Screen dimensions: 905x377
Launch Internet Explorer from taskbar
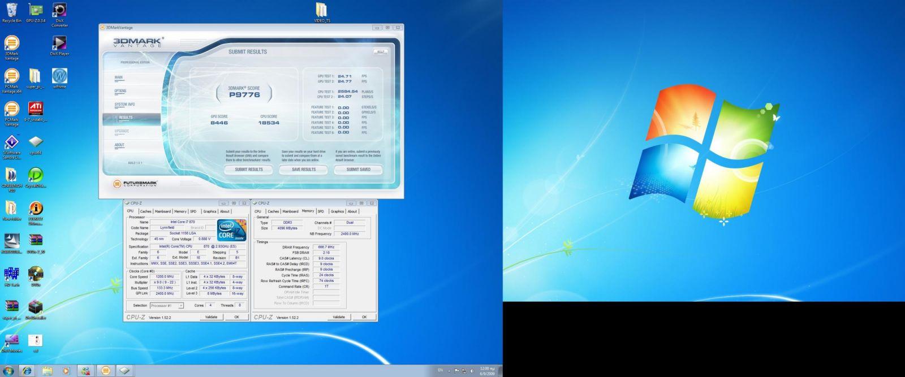[x=27, y=371]
